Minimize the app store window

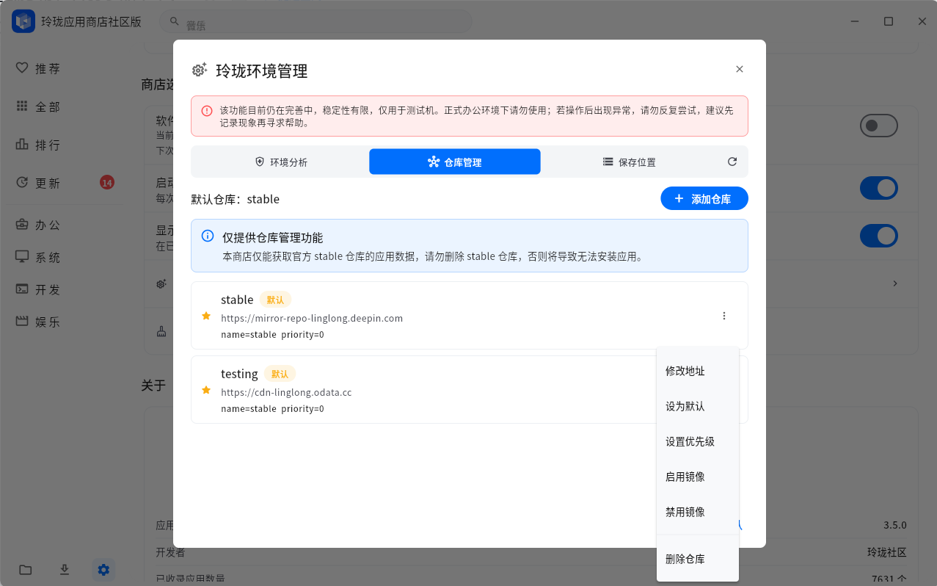pyautogui.click(x=855, y=21)
